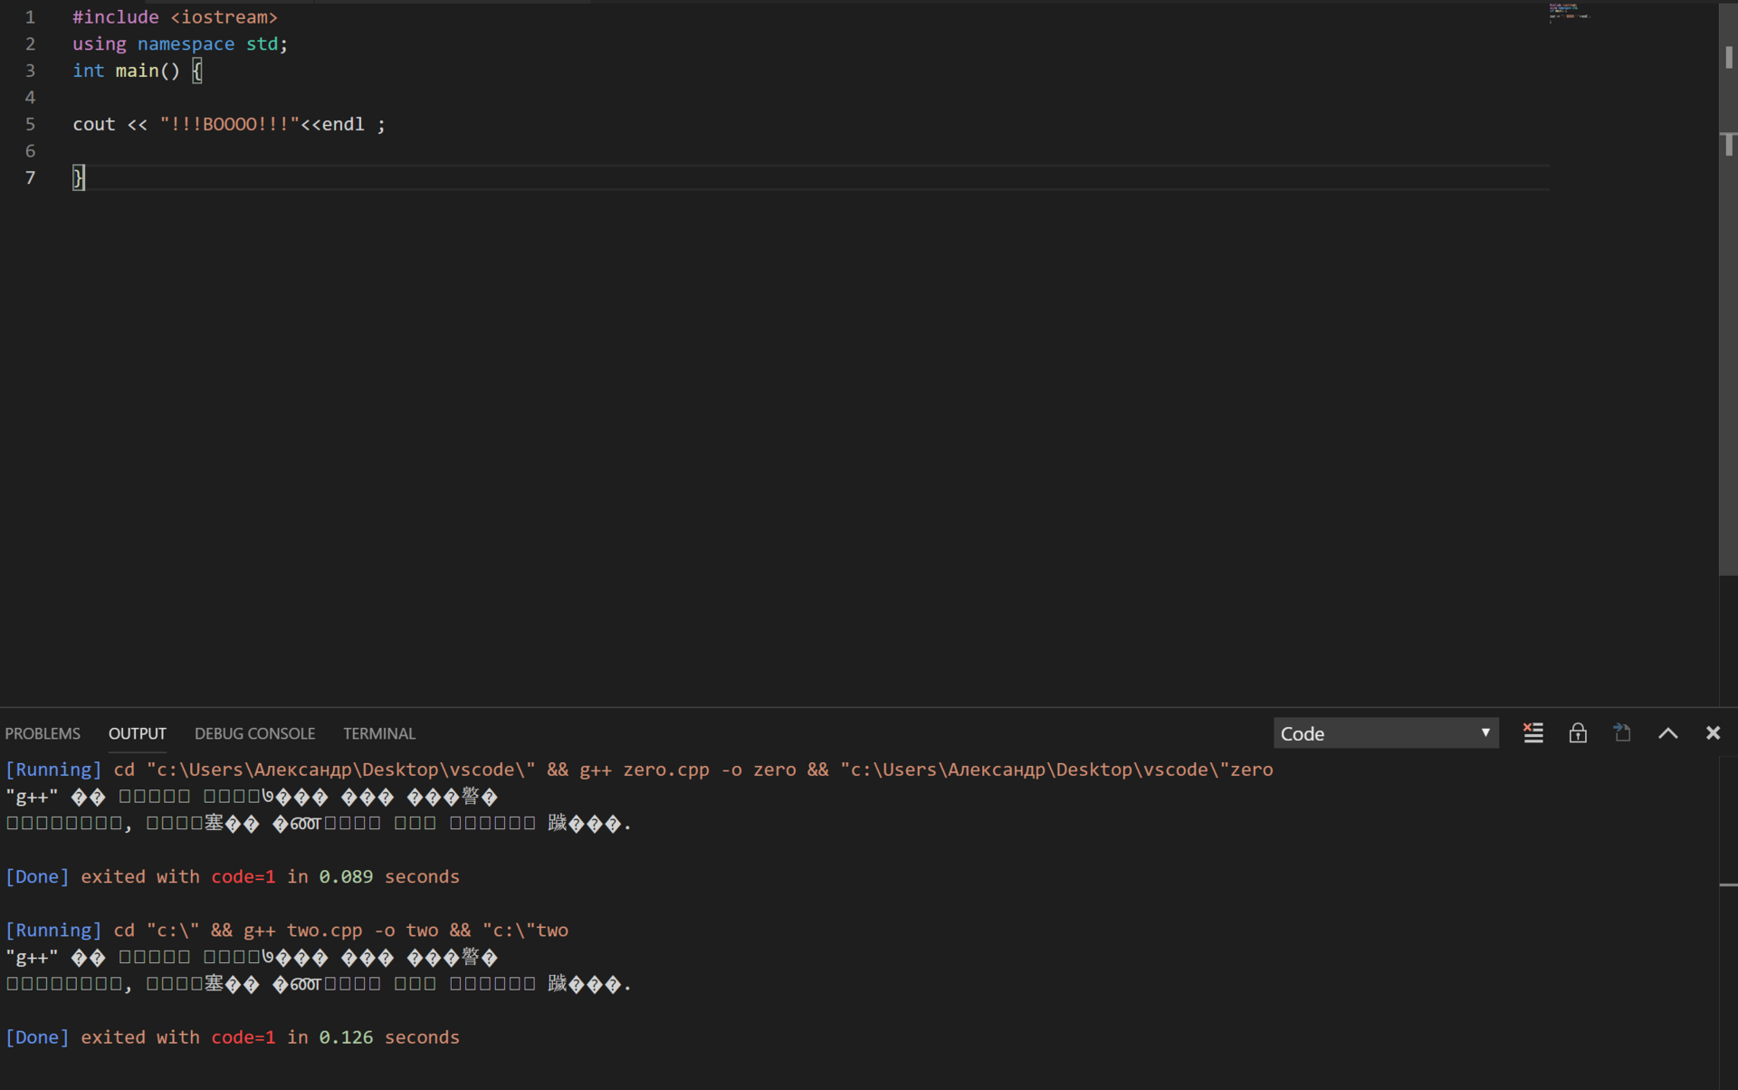Open the Code output channel dropdown

[x=1385, y=733]
